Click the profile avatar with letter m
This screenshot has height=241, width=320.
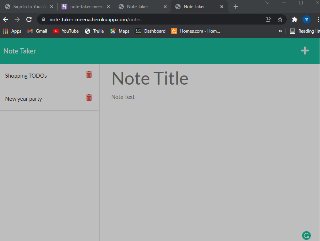306,19
